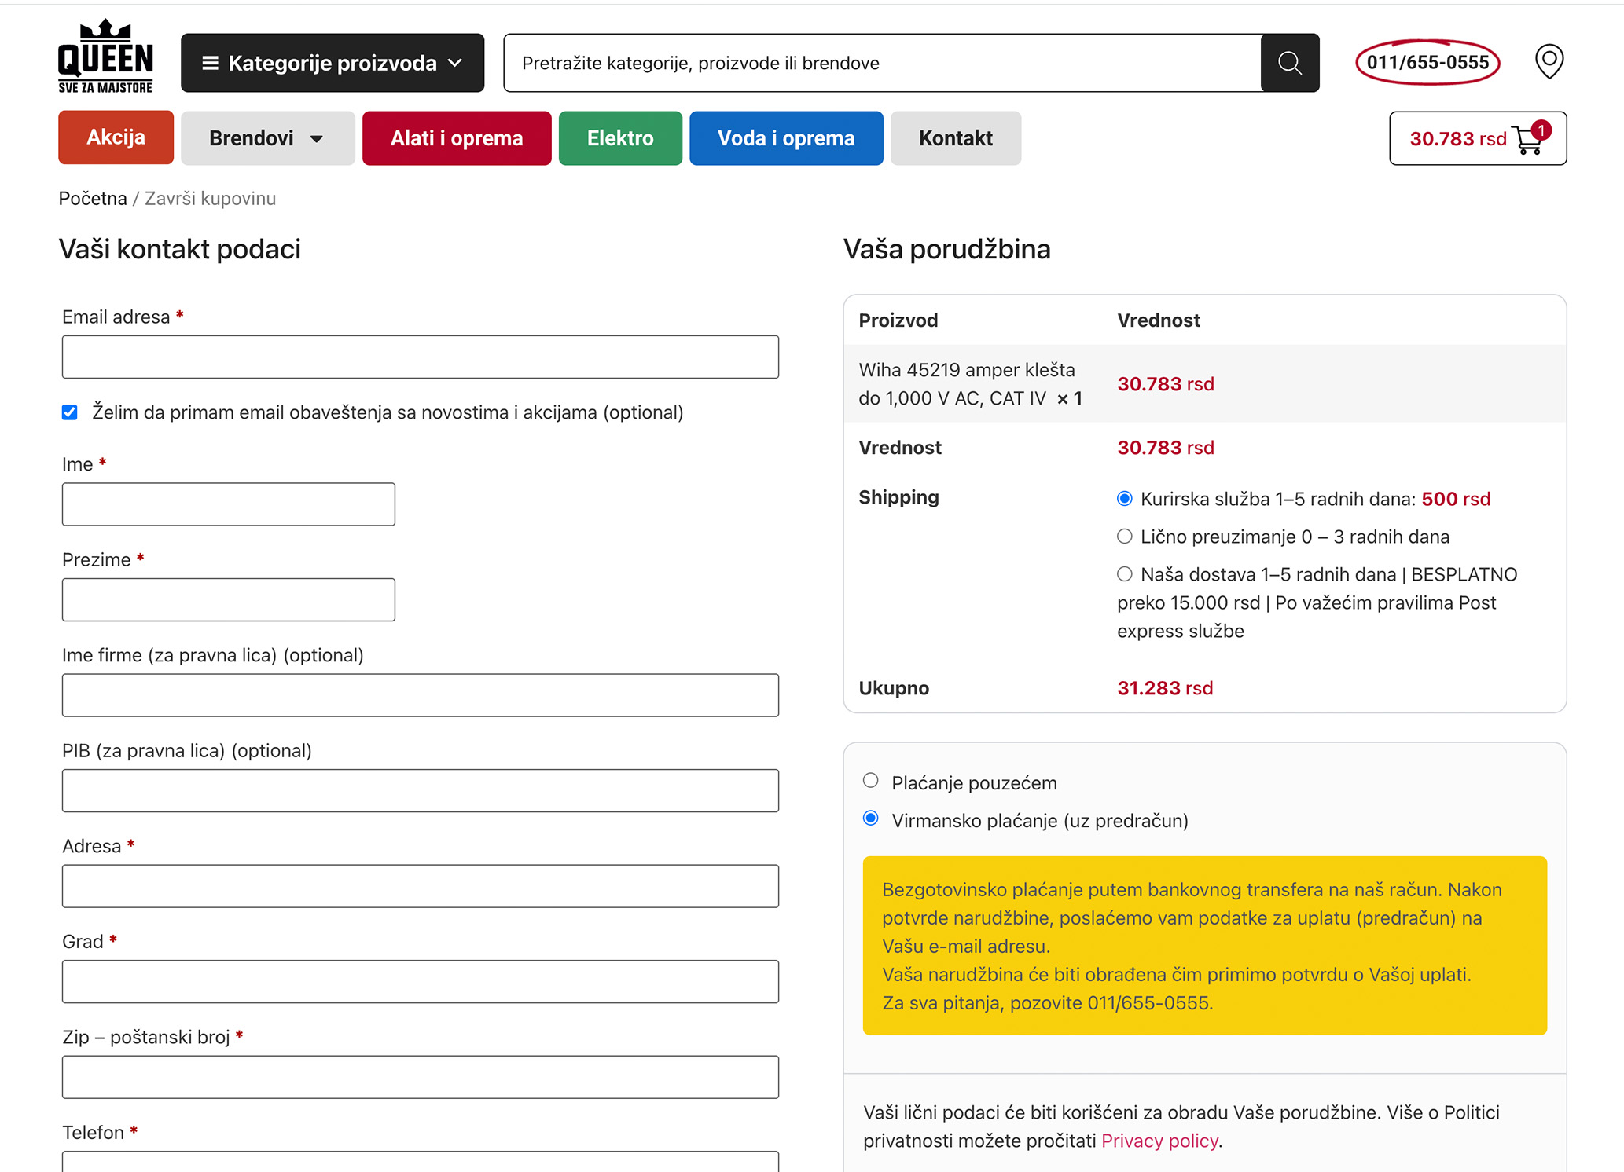Open the store location pin icon
This screenshot has height=1172, width=1624.
tap(1549, 61)
